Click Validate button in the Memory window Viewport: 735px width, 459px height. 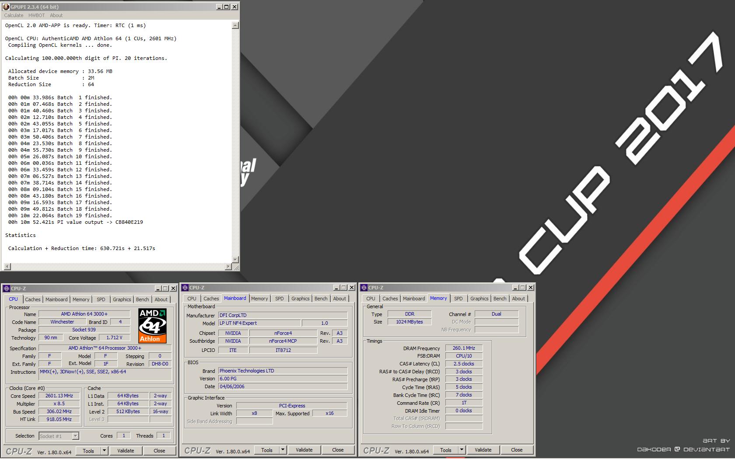(x=483, y=450)
